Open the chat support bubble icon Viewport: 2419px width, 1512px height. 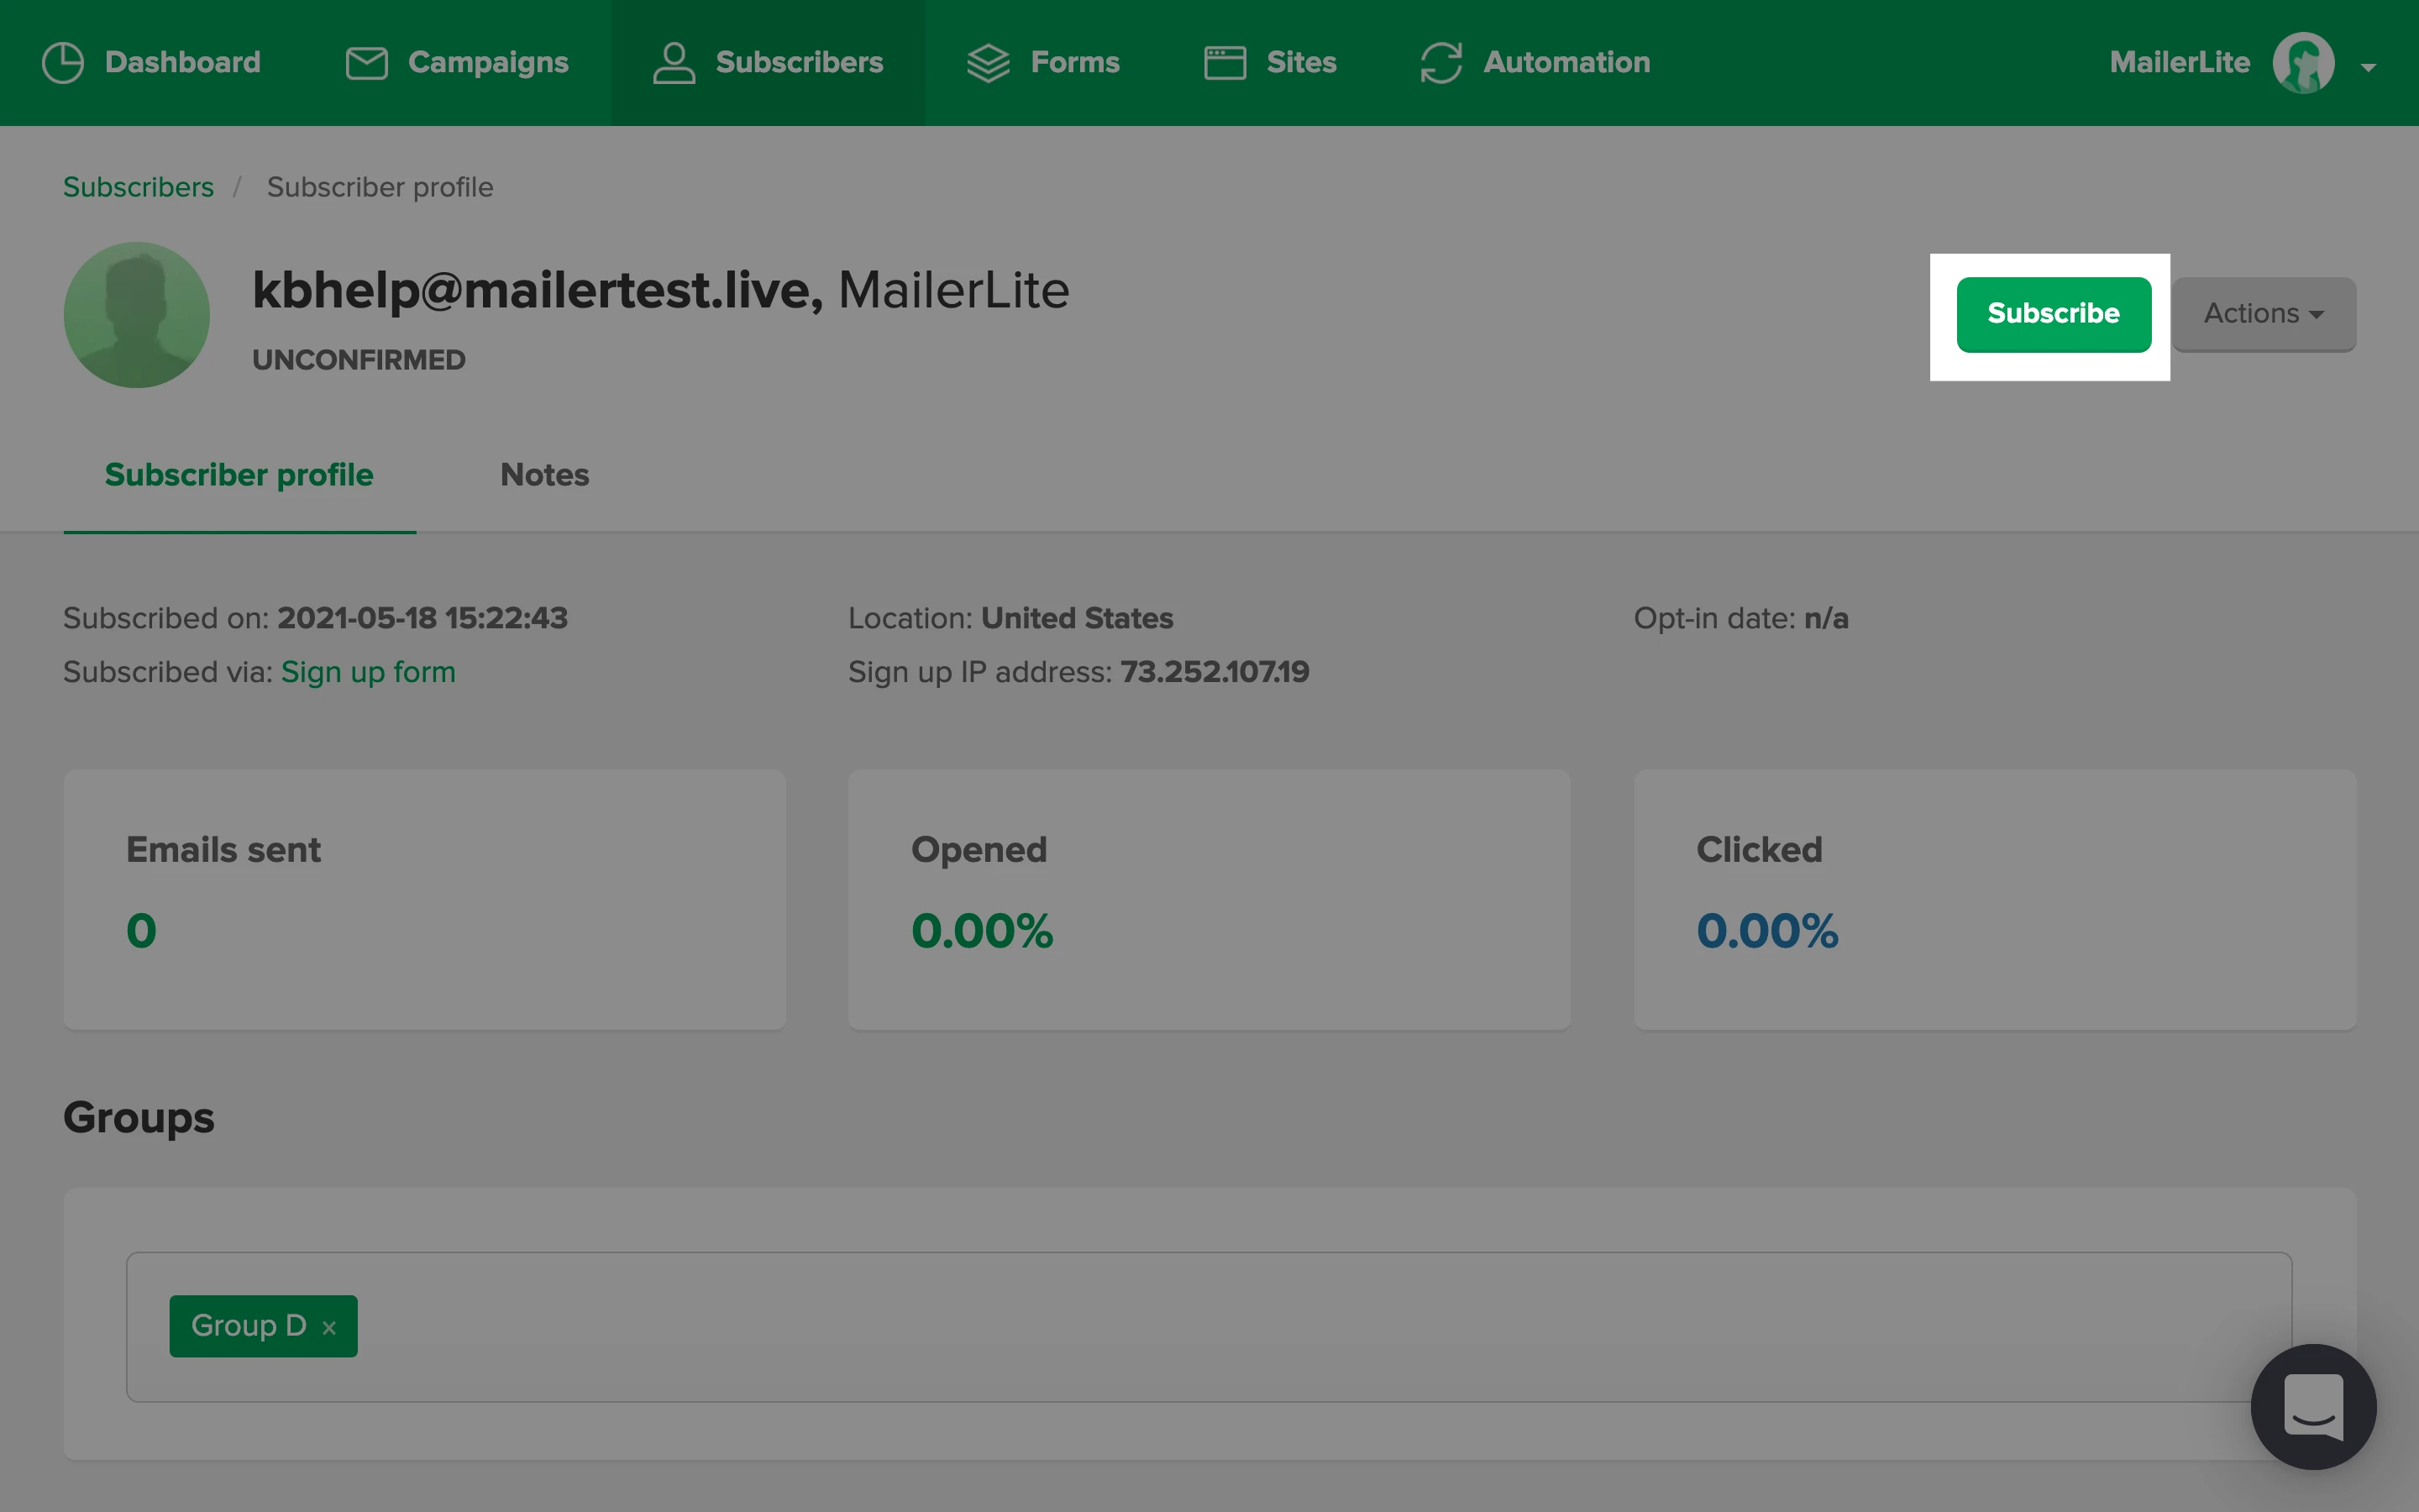(2312, 1406)
